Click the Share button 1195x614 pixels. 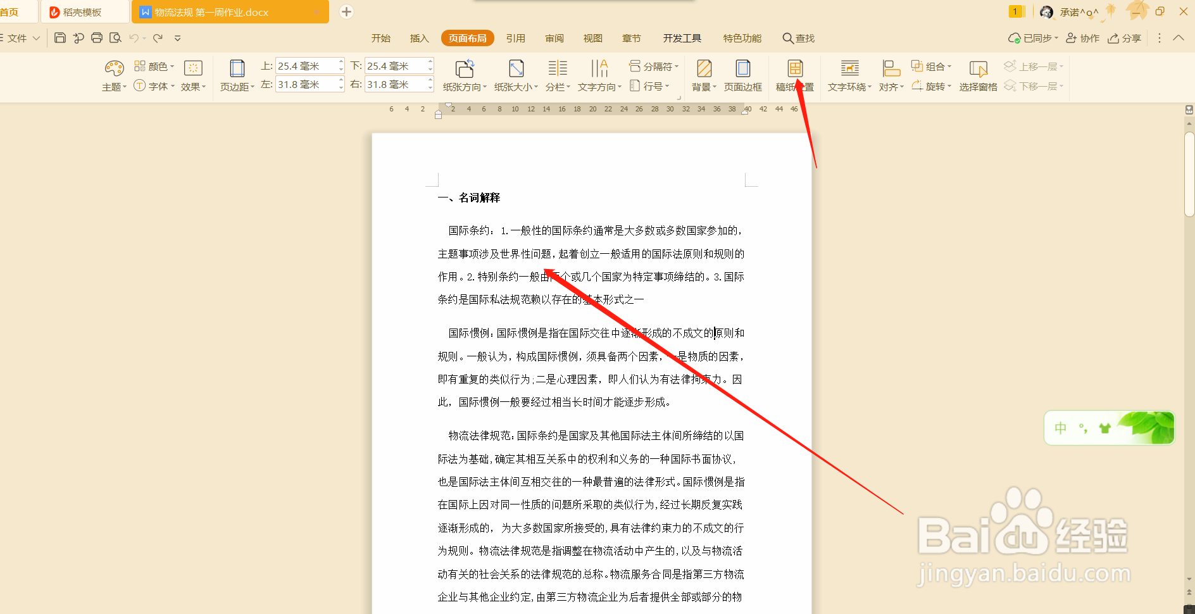[x=1125, y=38]
